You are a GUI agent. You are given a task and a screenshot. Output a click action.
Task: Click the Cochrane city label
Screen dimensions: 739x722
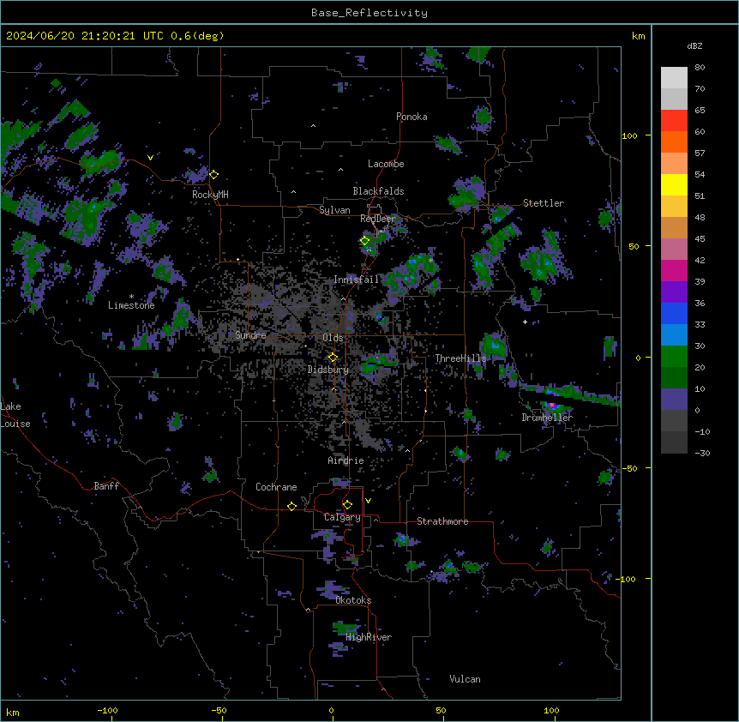point(276,487)
